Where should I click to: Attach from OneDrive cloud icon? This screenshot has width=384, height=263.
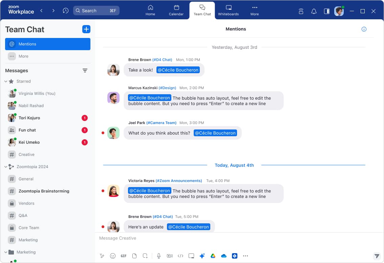pos(223,256)
